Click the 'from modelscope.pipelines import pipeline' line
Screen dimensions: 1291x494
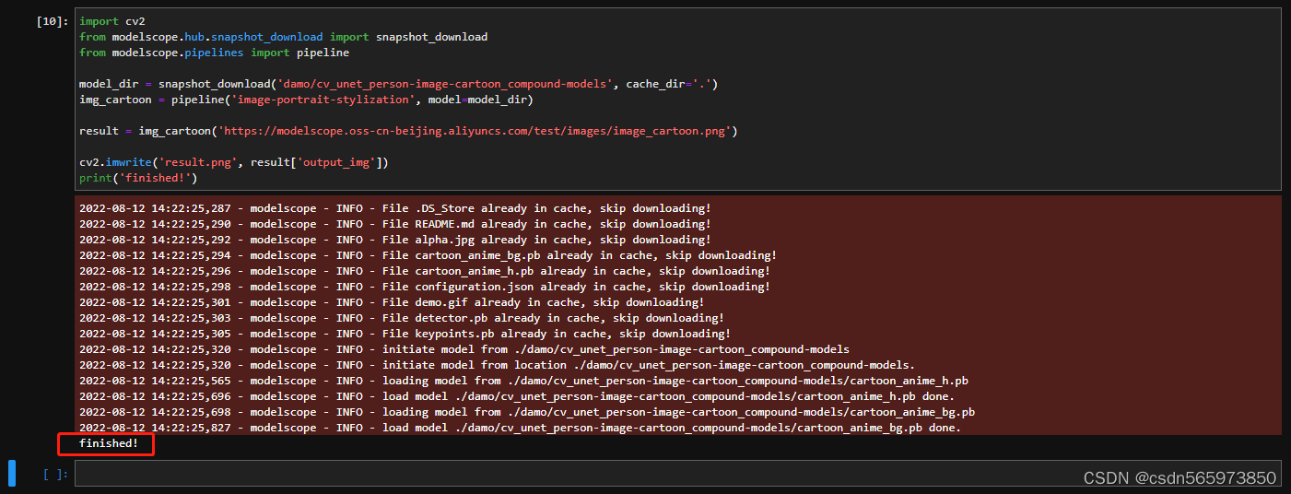(214, 53)
